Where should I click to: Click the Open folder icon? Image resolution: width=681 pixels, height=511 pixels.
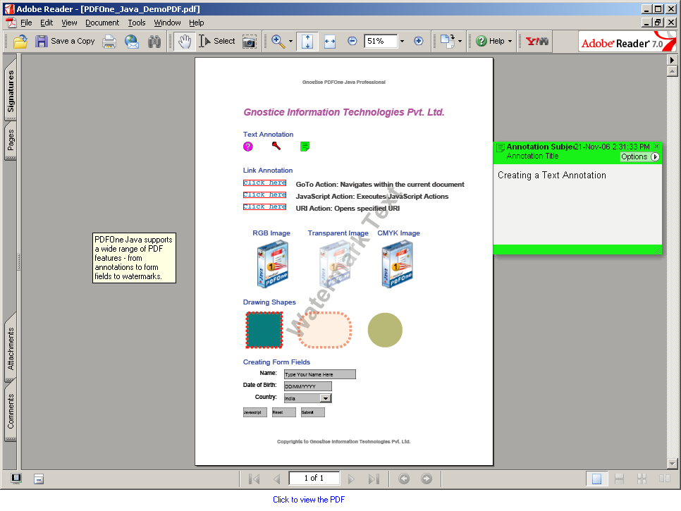click(x=20, y=42)
